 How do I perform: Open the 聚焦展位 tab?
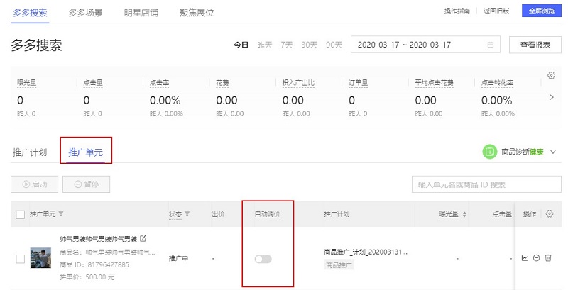197,13
